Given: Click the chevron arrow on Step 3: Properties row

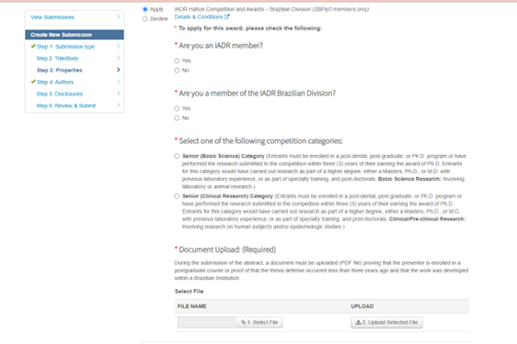Looking at the screenshot, I should 119,70.
